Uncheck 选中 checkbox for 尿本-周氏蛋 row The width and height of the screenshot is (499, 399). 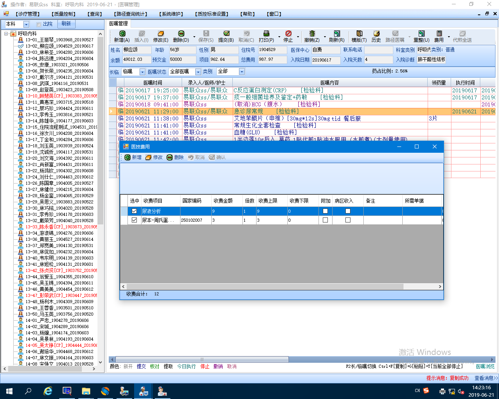click(x=134, y=220)
